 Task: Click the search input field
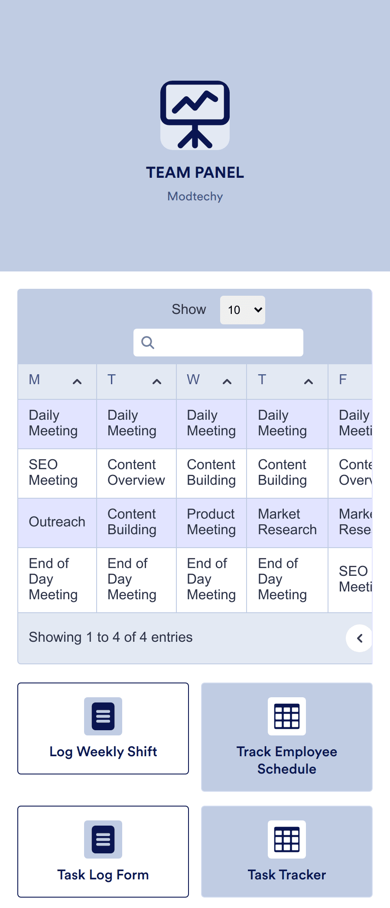click(218, 343)
